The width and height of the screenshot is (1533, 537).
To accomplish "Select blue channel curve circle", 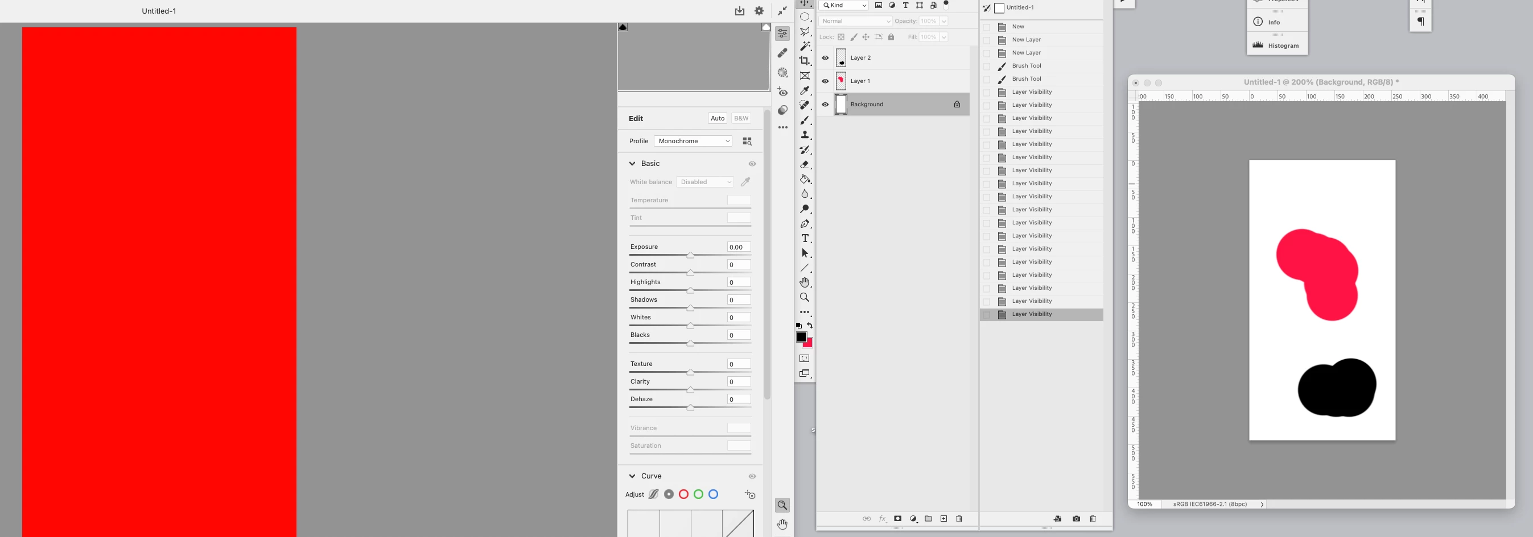I will coord(713,494).
